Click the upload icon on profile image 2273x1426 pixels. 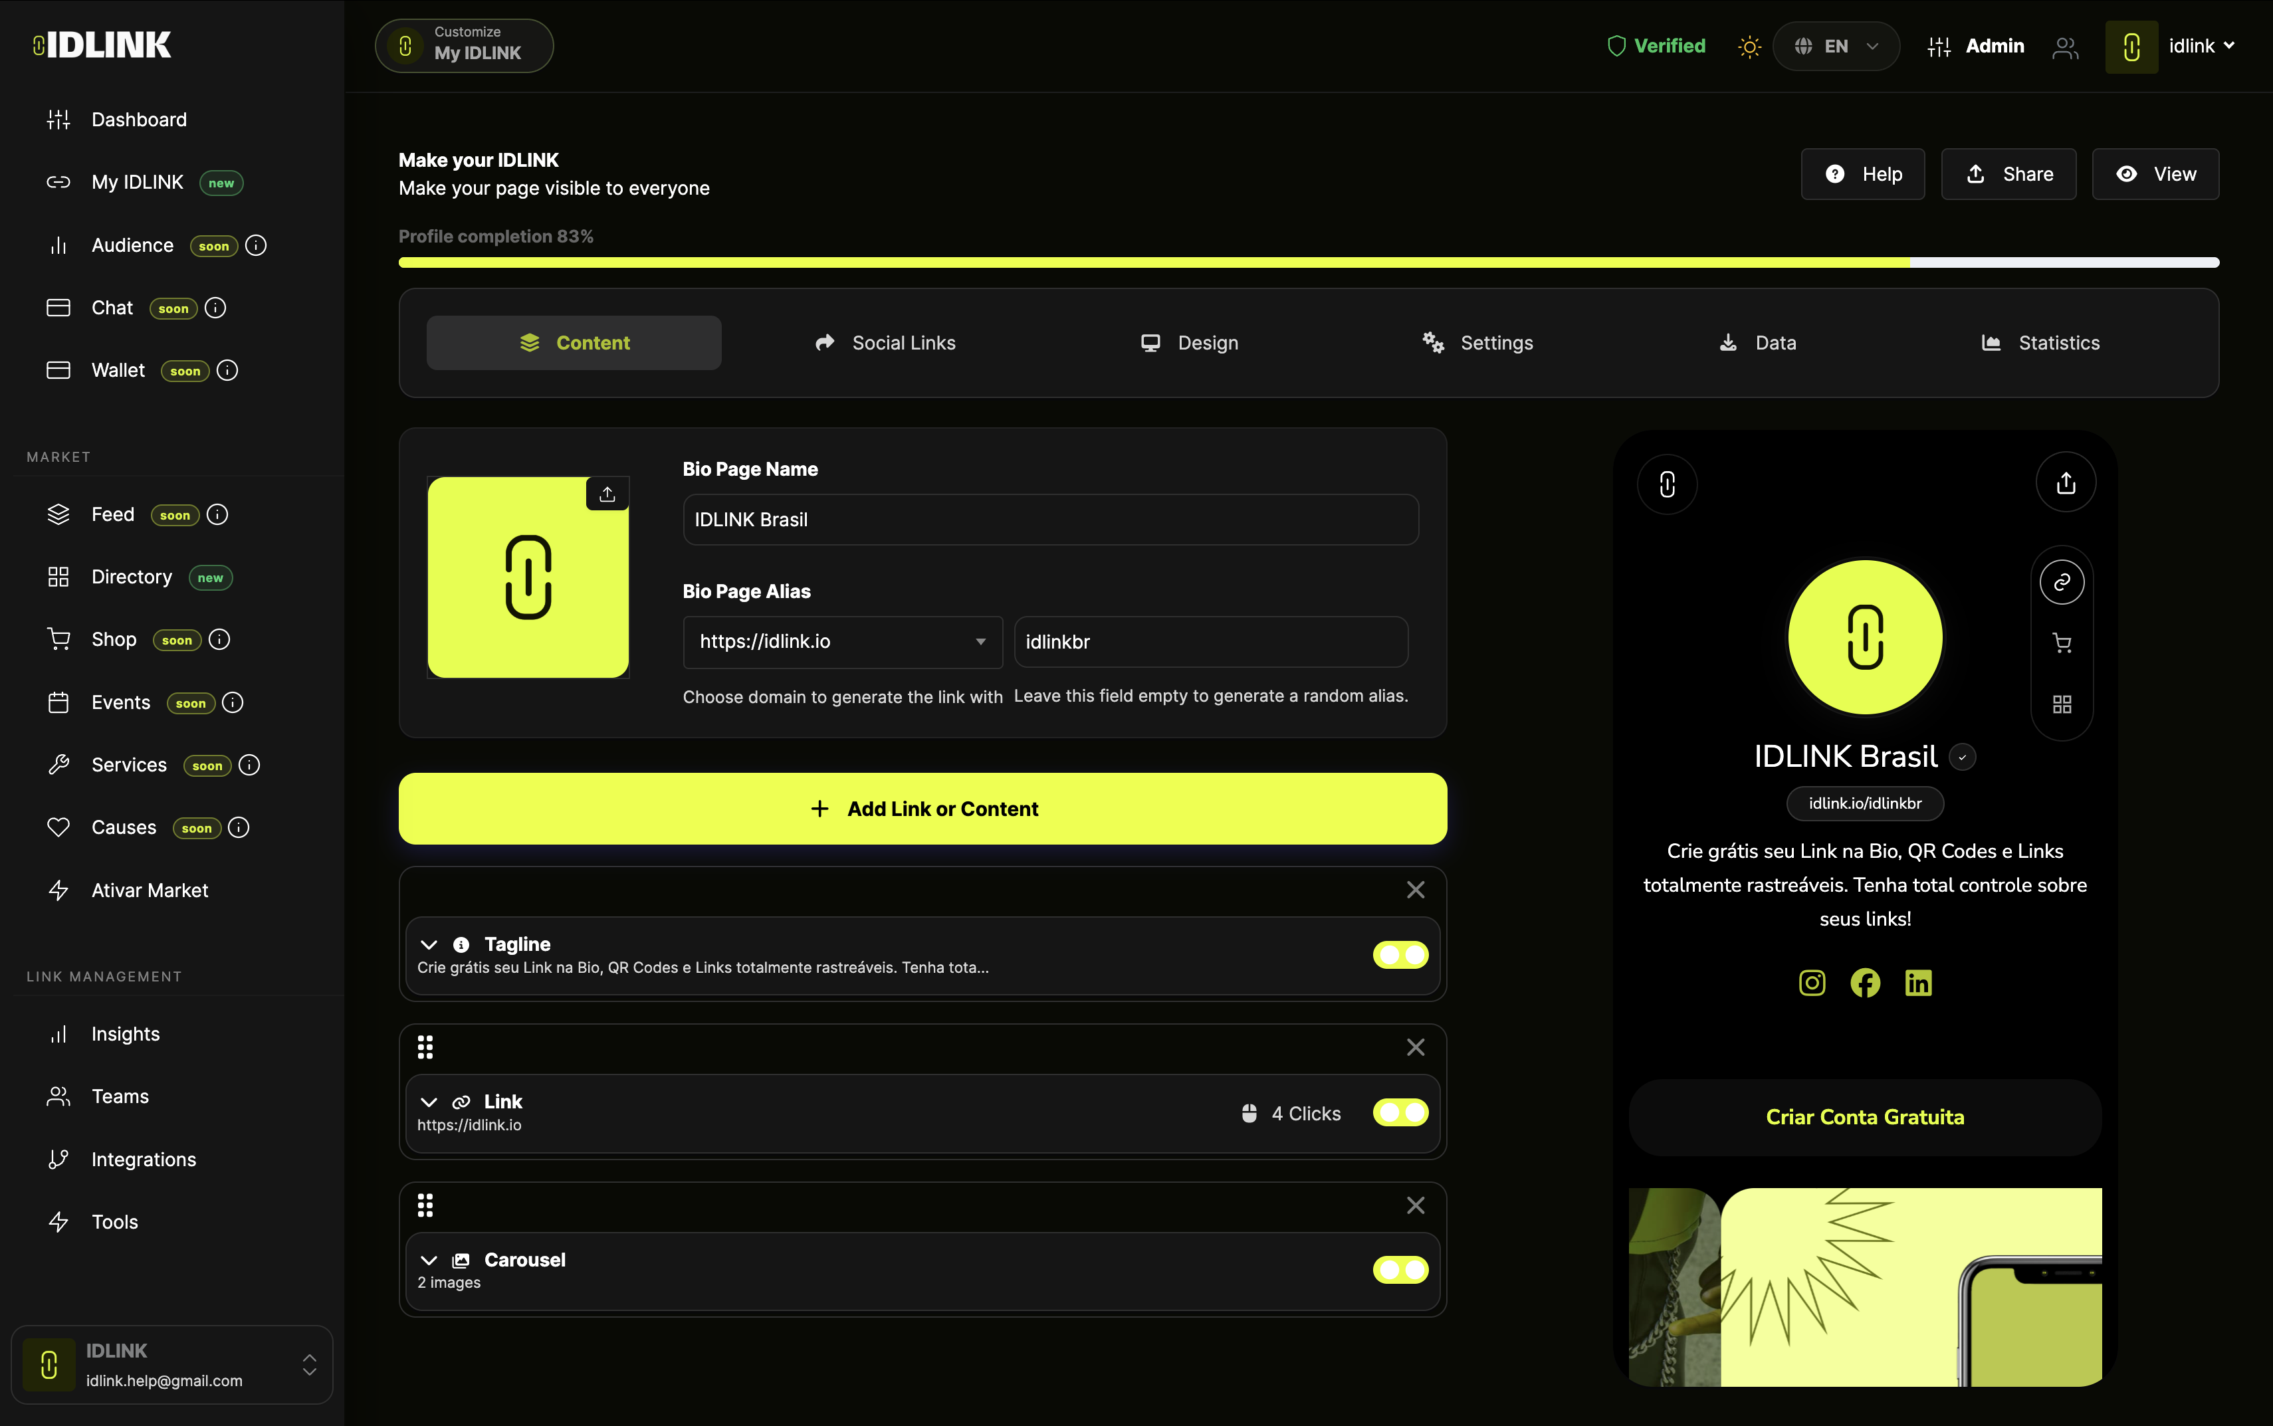(x=607, y=494)
